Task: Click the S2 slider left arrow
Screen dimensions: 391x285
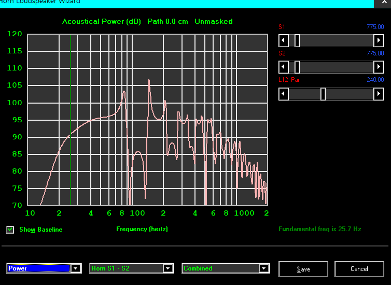Action: [284, 67]
